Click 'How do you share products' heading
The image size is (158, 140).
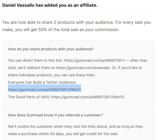51,49
